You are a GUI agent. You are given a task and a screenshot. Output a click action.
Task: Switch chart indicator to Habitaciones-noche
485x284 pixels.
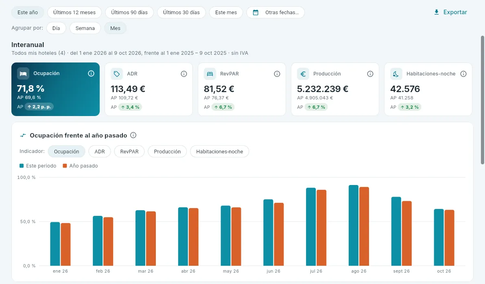tap(220, 151)
